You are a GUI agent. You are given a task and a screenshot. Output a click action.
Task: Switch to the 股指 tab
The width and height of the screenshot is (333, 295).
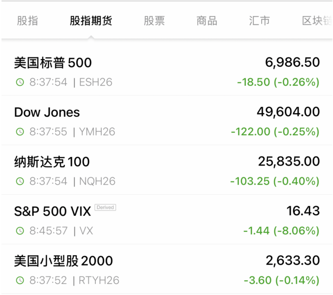tap(27, 21)
